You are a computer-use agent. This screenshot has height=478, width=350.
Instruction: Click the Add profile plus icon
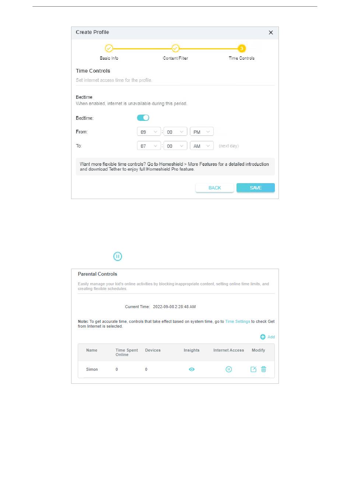click(x=263, y=337)
